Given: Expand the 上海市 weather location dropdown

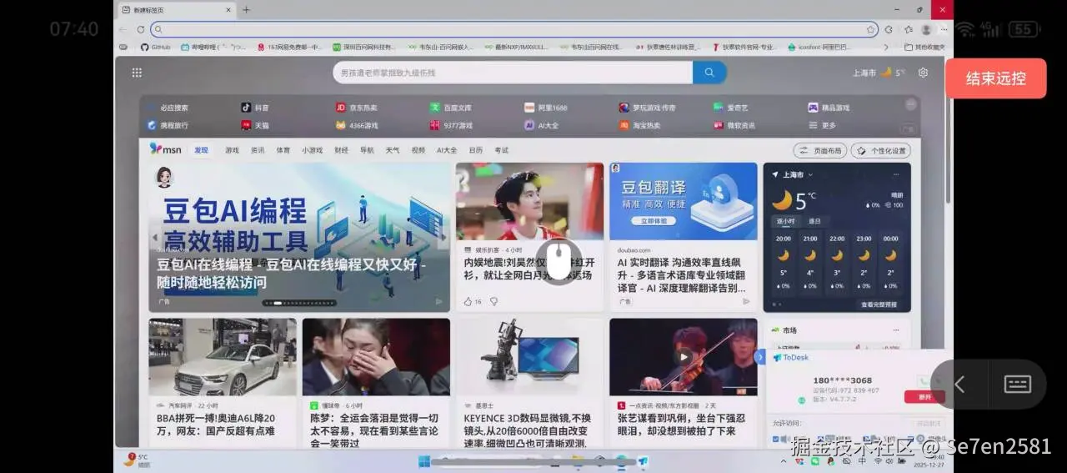Looking at the screenshot, I should pyautogui.click(x=809, y=175).
